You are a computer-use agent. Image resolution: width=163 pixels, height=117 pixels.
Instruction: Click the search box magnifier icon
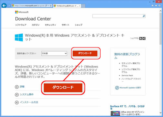point(144,16)
